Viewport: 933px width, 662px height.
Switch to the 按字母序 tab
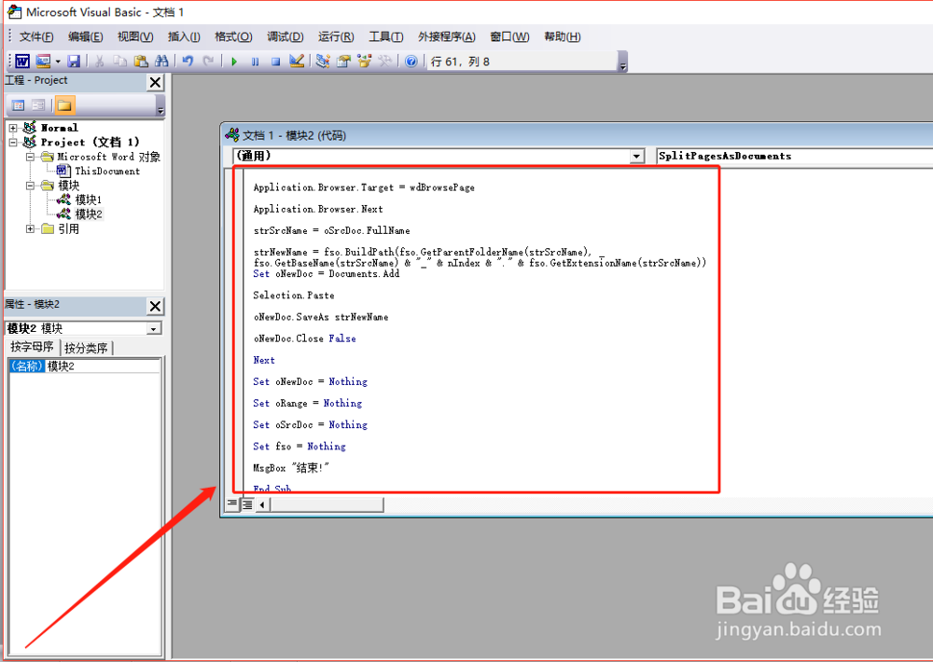pos(32,347)
